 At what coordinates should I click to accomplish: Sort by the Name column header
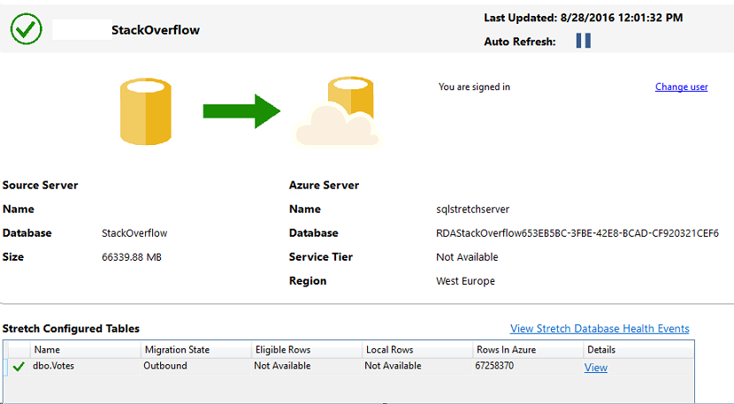(47, 350)
